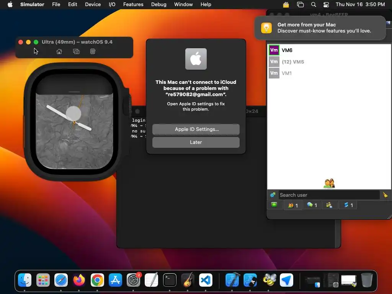The image size is (392, 294).
Task: Open the Debug menu
Action: coord(159,5)
